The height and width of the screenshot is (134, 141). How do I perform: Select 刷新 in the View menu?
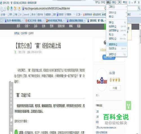coord(116,22)
